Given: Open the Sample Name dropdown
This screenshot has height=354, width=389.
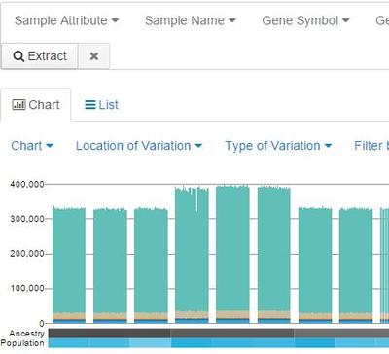Looking at the screenshot, I should pyautogui.click(x=191, y=21).
